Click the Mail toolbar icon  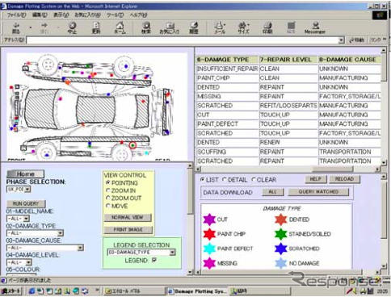(220, 27)
